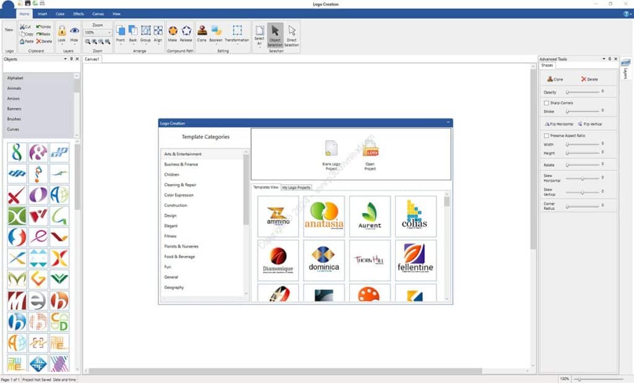Image resolution: width=634 pixels, height=383 pixels.
Task: Select the Clone stamp tool in ribbon
Action: click(x=202, y=31)
